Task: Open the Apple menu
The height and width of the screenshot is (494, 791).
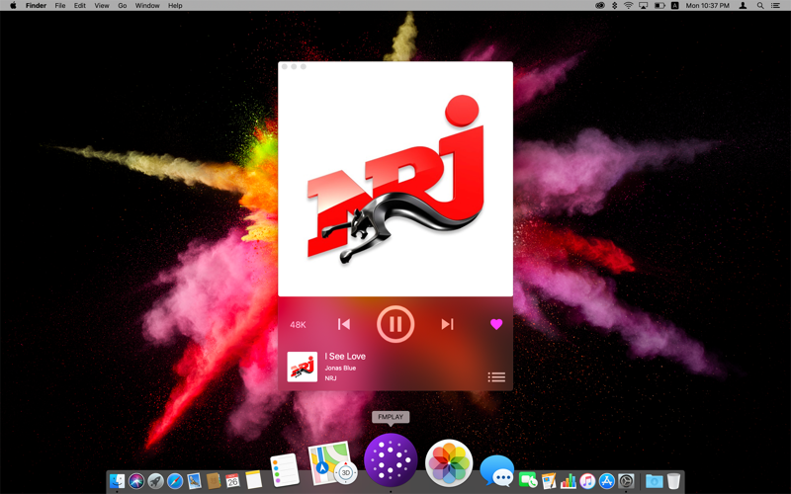Action: (x=13, y=6)
